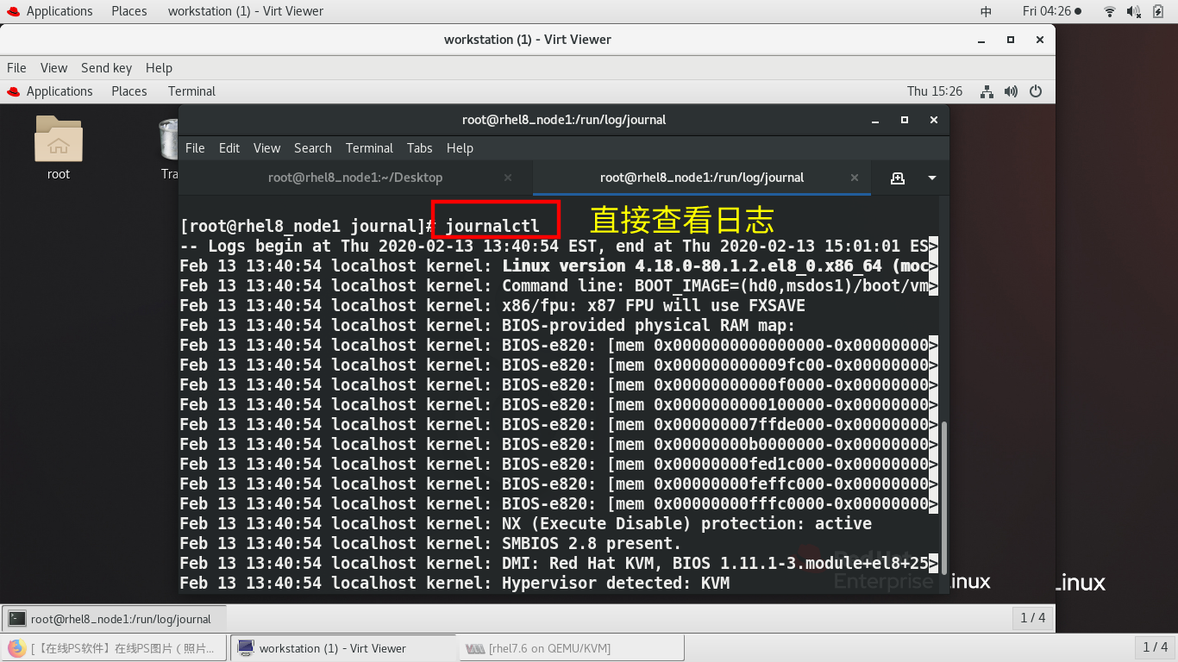Click journalctl command text in terminal

point(492,226)
